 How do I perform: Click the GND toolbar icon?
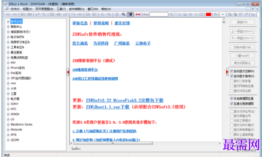[x=15, y=15]
